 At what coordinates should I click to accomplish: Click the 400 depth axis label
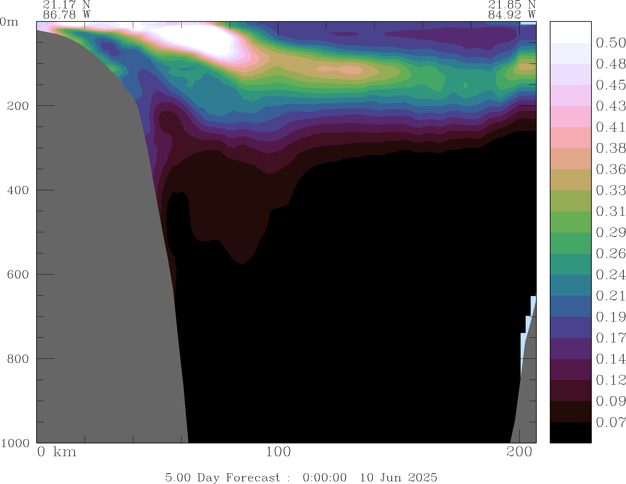[18, 190]
